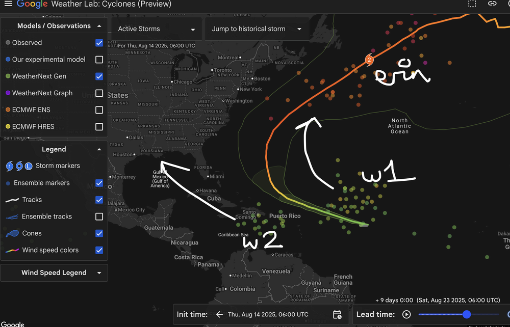The width and height of the screenshot is (510, 327).
Task: Click the Weather Lab: Cyclones title
Action: pyautogui.click(x=111, y=4)
